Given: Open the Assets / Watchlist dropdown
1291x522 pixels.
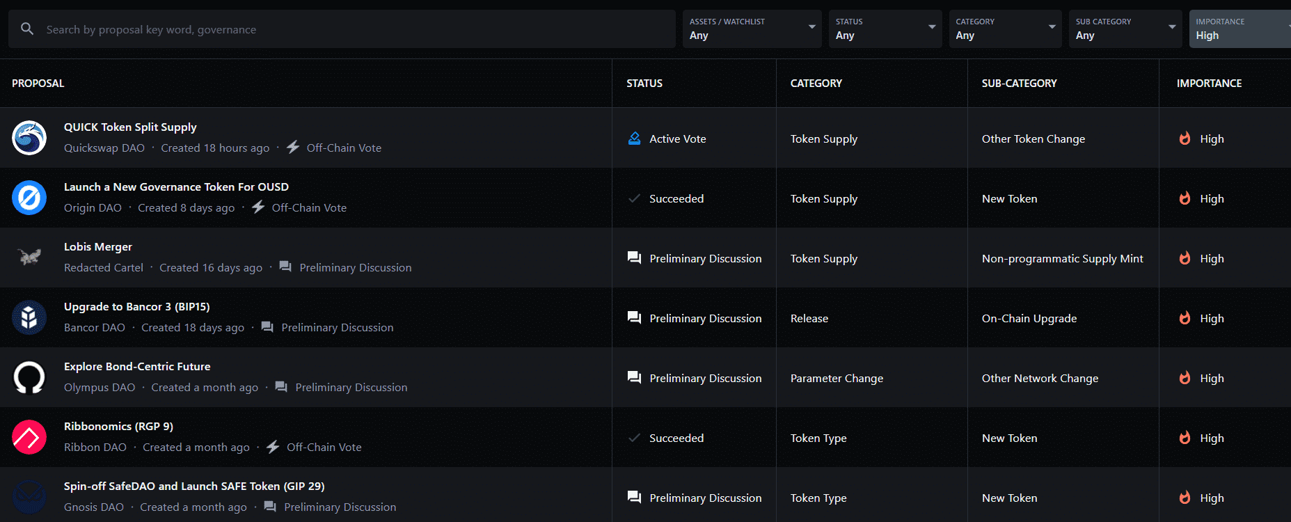Looking at the screenshot, I should tap(752, 29).
